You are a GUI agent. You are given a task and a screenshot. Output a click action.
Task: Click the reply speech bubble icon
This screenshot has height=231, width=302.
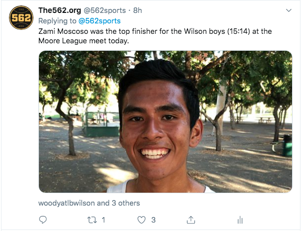[43, 220]
